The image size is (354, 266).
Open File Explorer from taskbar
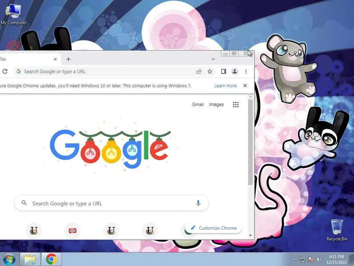(x=30, y=259)
